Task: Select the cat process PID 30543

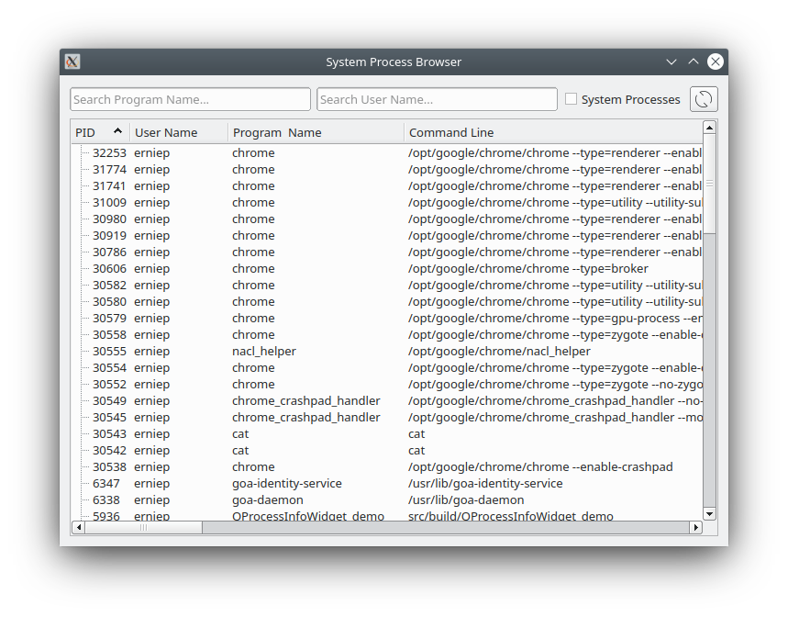Action: (x=387, y=434)
